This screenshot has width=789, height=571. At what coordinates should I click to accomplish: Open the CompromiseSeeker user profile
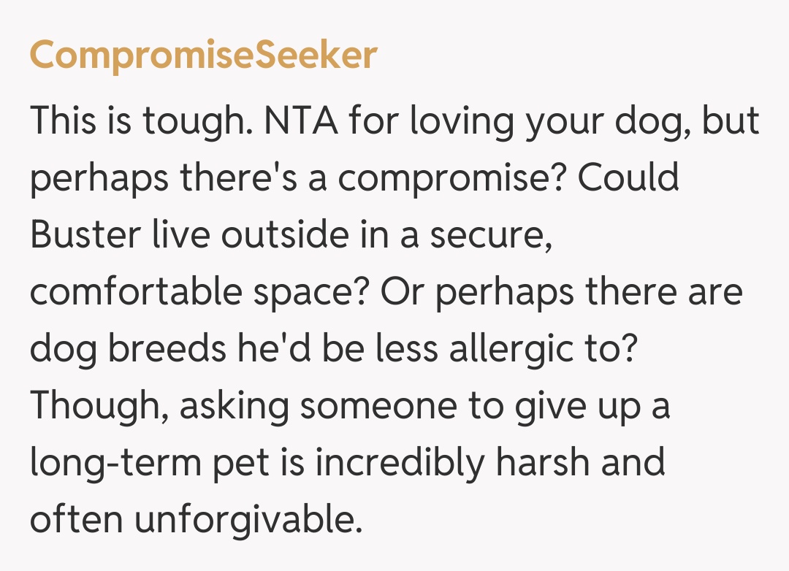(x=203, y=55)
